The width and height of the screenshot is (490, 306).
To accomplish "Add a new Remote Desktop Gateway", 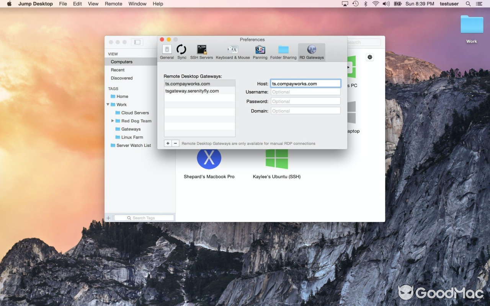I will click(x=167, y=143).
